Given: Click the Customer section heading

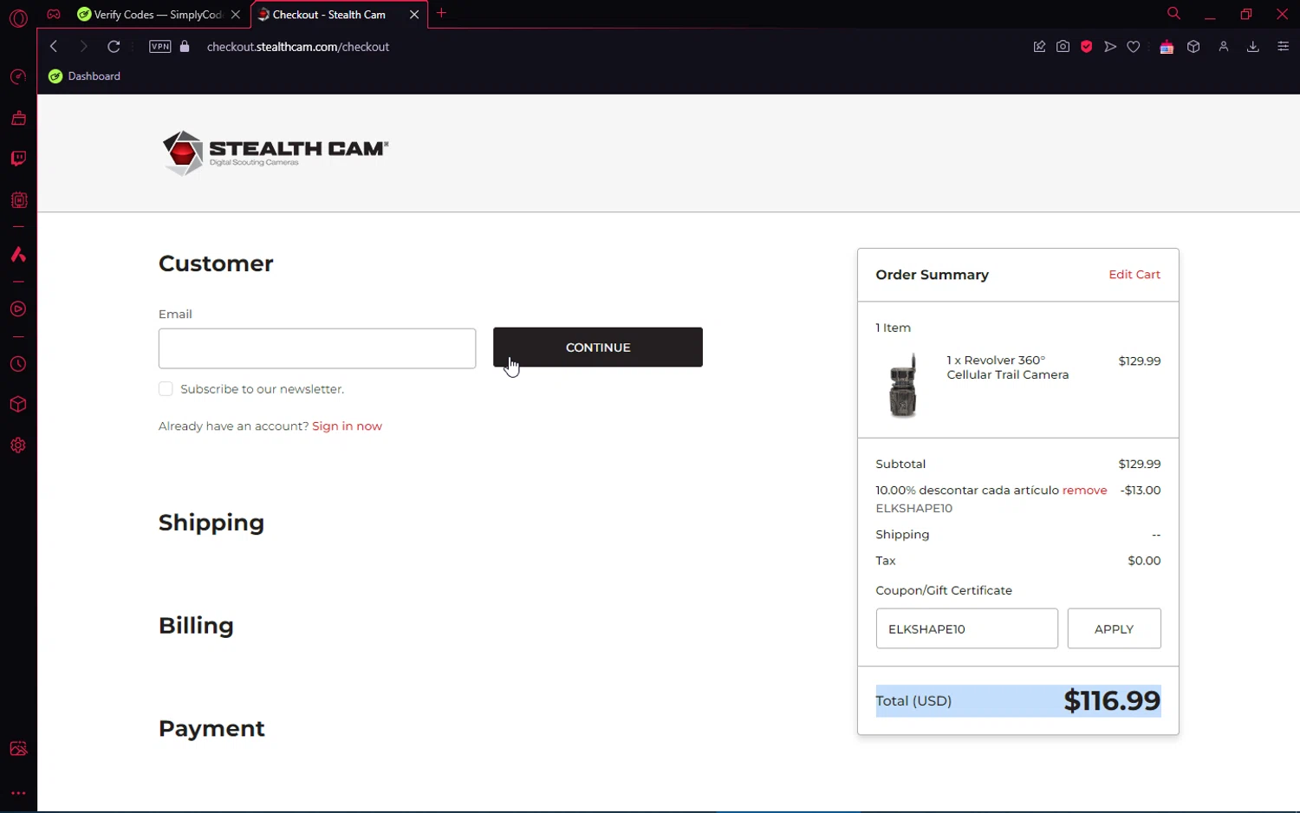Looking at the screenshot, I should (216, 263).
